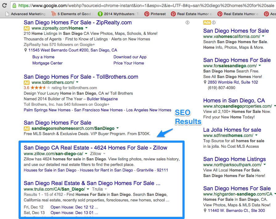Click the info icon beside the ZipRealty ad
The image size is (276, 219).
coord(187,23)
